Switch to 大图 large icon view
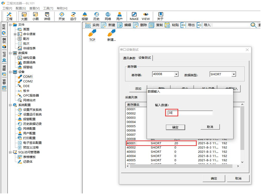 pyautogui.click(x=24, y=16)
